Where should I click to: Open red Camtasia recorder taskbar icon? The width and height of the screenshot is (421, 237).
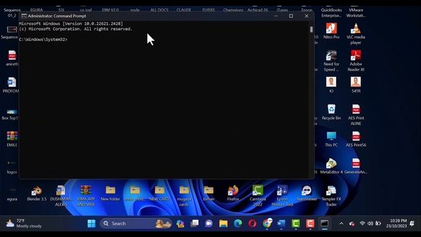click(x=310, y=223)
